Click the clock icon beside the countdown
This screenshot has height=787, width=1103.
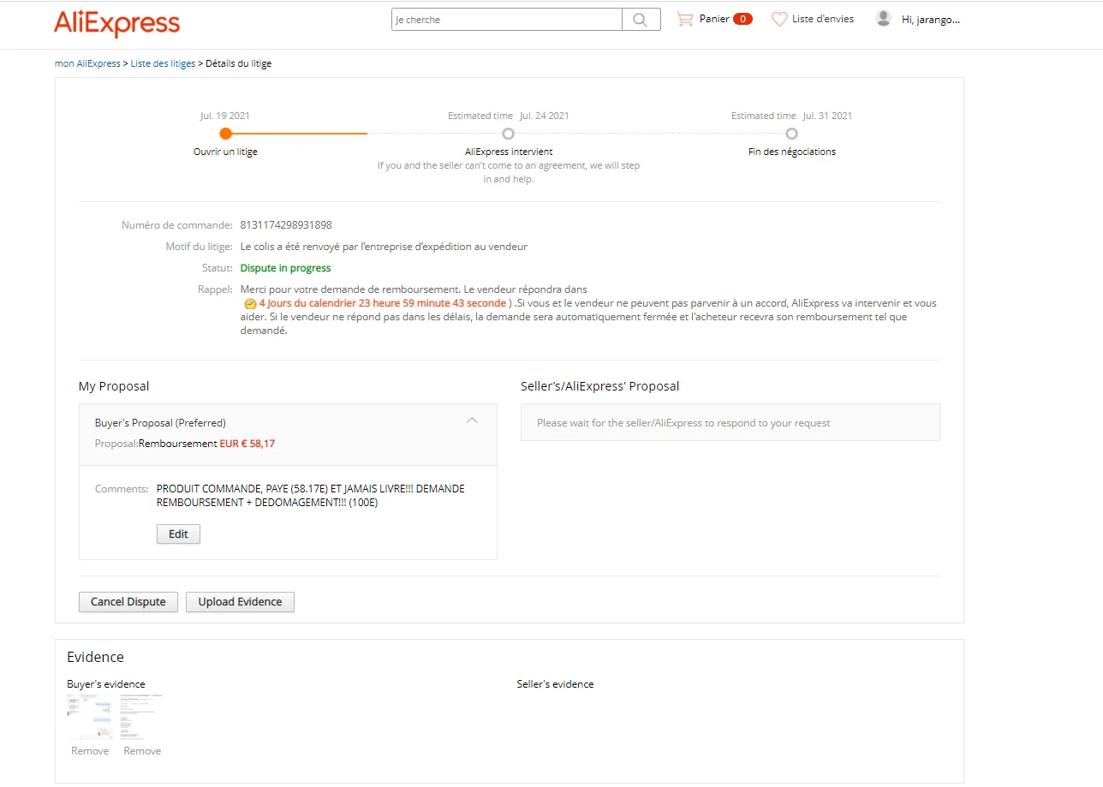coord(249,303)
